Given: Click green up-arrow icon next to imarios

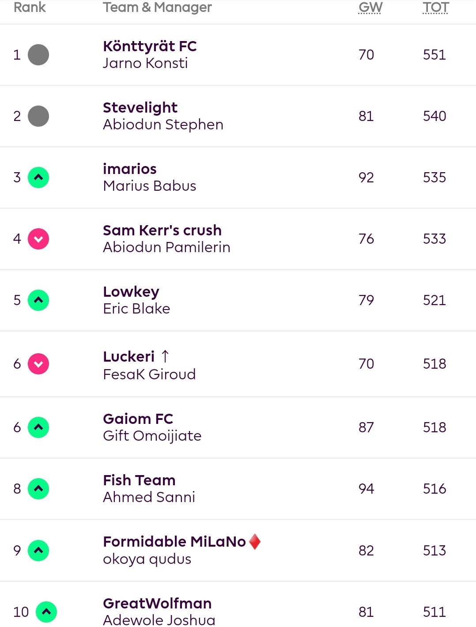Looking at the screenshot, I should click(38, 178).
